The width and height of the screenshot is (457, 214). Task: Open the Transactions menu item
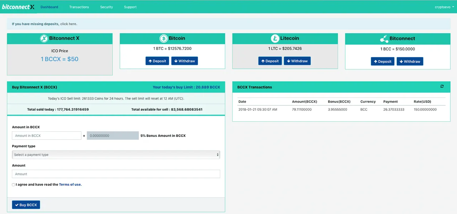point(79,7)
